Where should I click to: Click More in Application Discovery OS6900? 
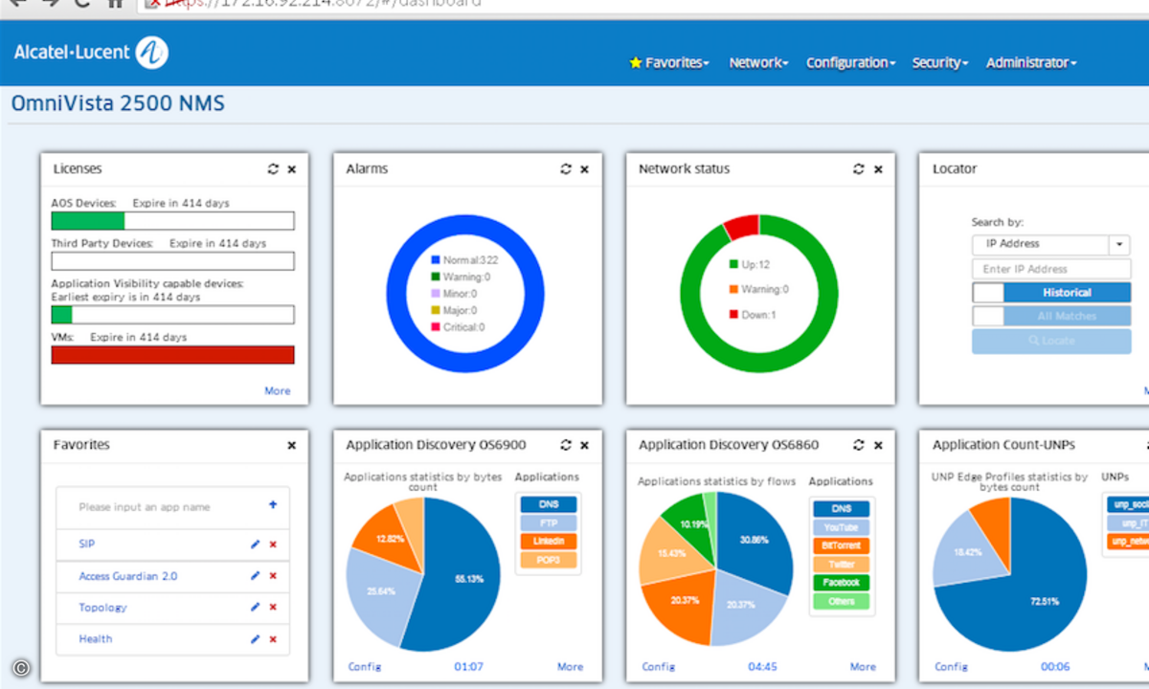pyautogui.click(x=571, y=666)
